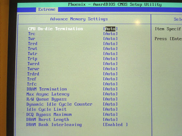
Task: Select the Trfc setting label
Action: 32,84
